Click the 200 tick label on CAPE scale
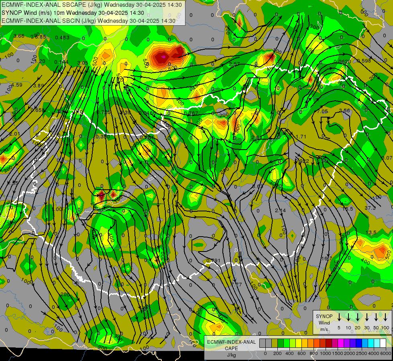The width and height of the screenshot is (393, 361). (x=277, y=353)
